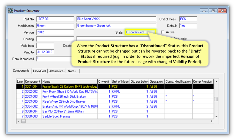Click the horizontal scrollbar thumb
The height and width of the screenshot is (140, 235).
click(23, 121)
